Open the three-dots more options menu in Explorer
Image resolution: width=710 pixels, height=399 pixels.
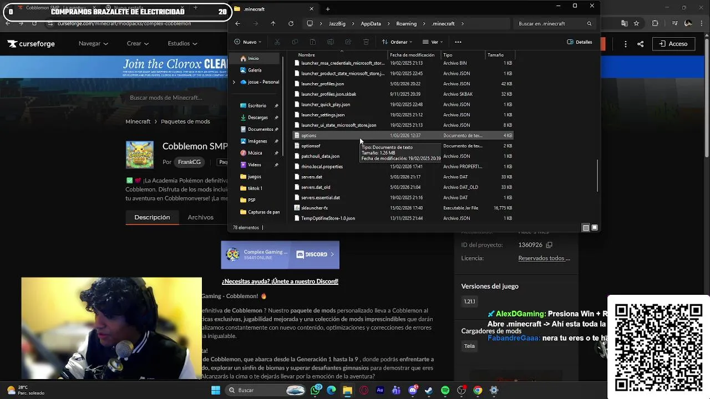458,42
